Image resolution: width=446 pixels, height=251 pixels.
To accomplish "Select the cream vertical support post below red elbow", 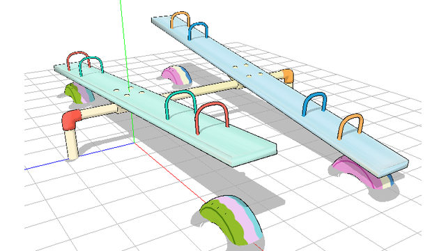I will click(x=72, y=144).
